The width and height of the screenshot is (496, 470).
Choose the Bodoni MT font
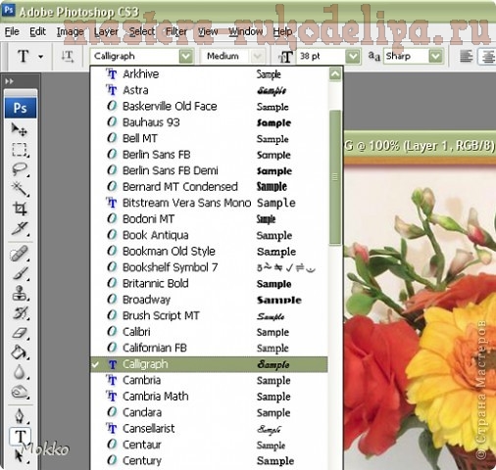[209, 218]
